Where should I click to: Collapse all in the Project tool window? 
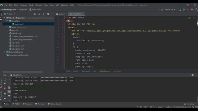pyautogui.click(x=43, y=14)
